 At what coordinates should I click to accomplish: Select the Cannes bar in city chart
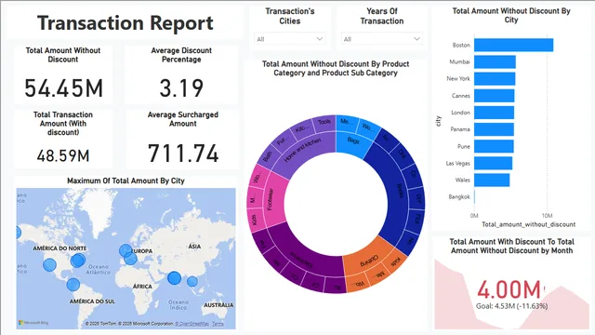(x=494, y=96)
